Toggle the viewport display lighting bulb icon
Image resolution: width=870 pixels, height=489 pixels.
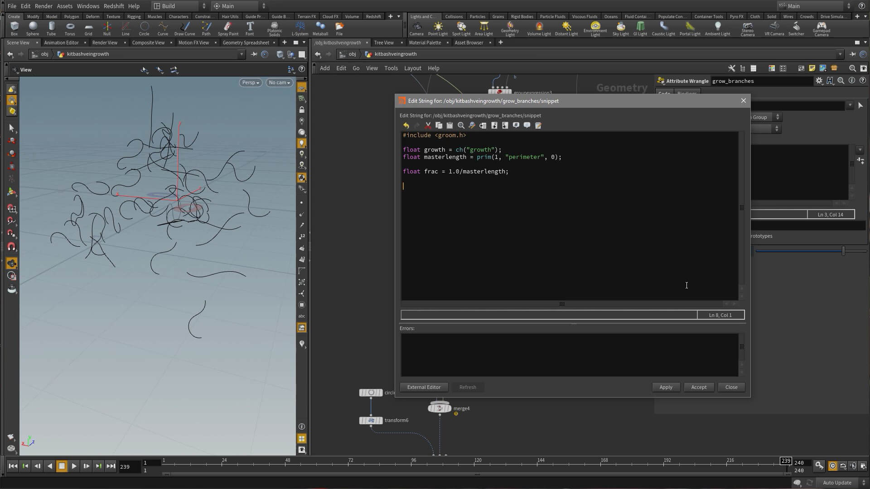(x=302, y=143)
